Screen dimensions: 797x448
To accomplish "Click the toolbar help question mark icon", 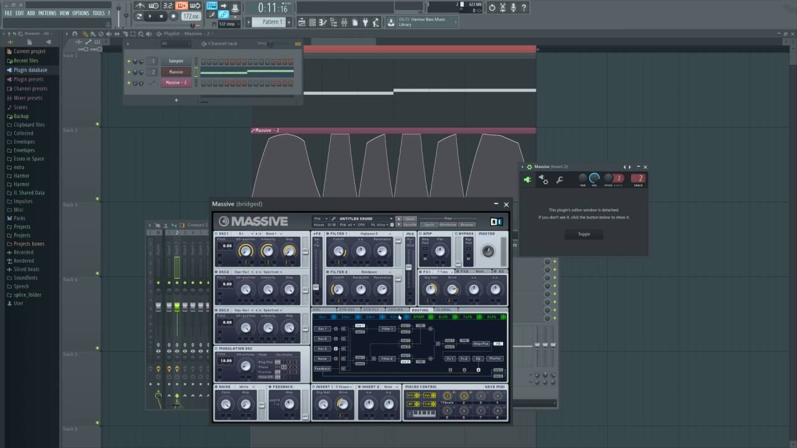I will pos(524,7).
